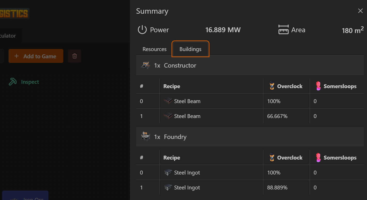Click the Power icon in Summary
Screen dimensions: 367x200
pyautogui.click(x=142, y=30)
